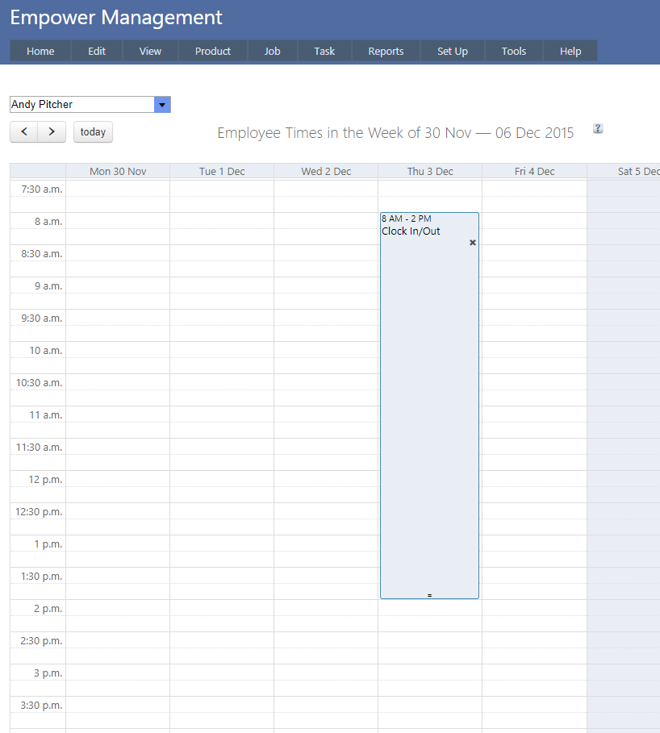Delete the Clock In/Out entry with X
The height and width of the screenshot is (733, 660).
pyautogui.click(x=473, y=243)
